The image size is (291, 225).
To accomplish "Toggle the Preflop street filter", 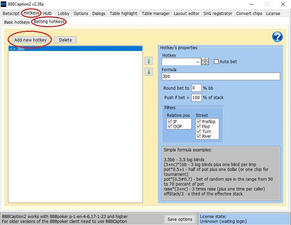I will [x=199, y=122].
